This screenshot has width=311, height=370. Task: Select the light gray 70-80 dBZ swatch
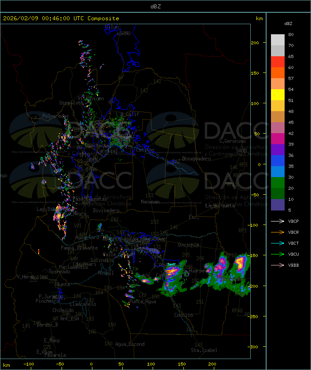(278, 40)
